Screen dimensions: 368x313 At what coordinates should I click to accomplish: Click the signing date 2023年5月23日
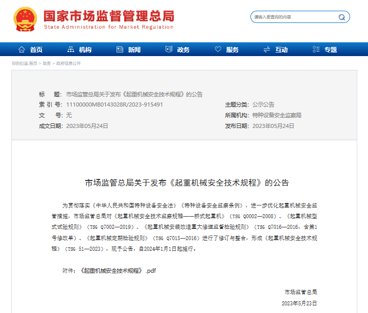pos(299,303)
